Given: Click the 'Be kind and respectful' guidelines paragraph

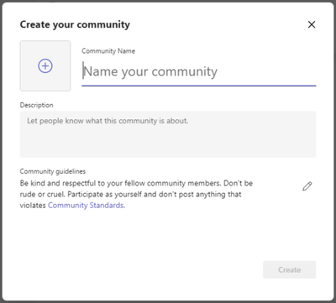Looking at the screenshot, I should (x=136, y=194).
